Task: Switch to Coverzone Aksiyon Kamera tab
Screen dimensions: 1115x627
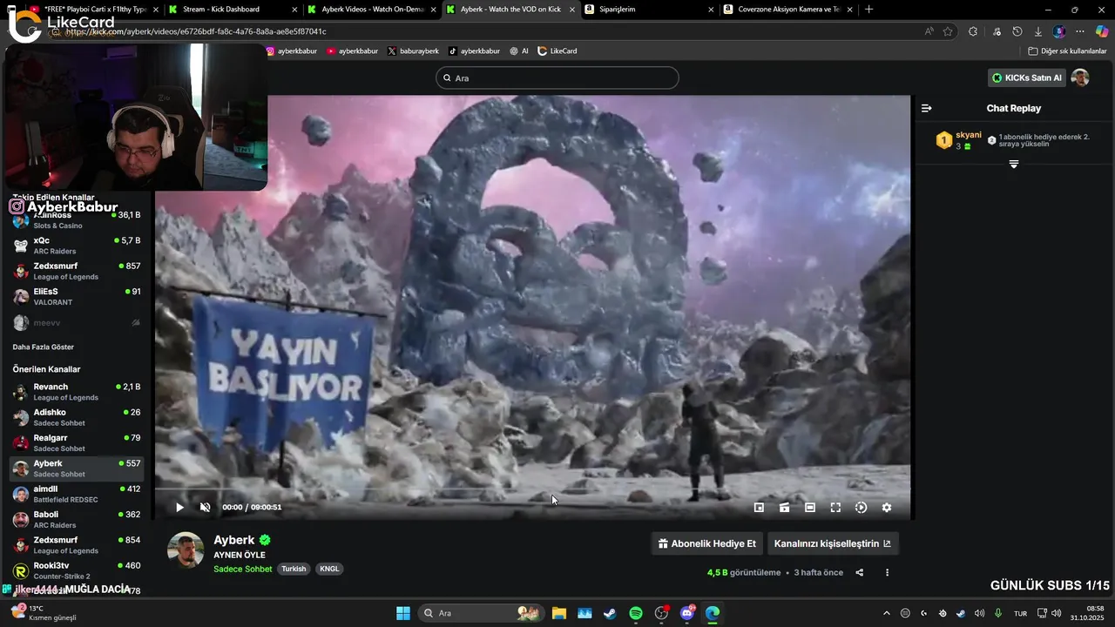Action: pyautogui.click(x=787, y=10)
